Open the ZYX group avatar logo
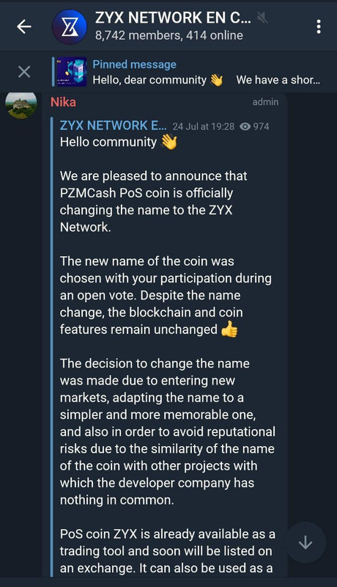Screen dimensions: 337x587 [x=70, y=26]
